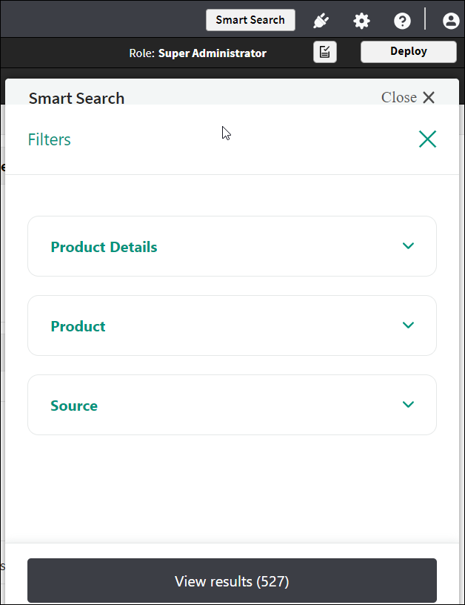Image resolution: width=465 pixels, height=605 pixels.
Task: Click the Close text link in the Smart Search panel
Action: [x=398, y=98]
